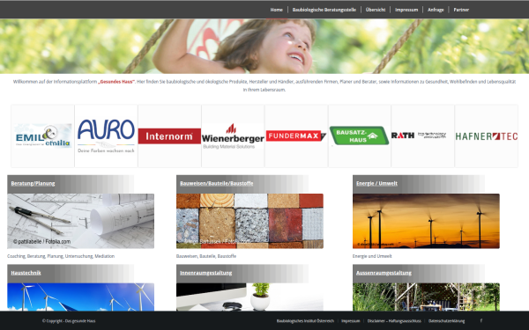
Task: Open the Bausatz-Haus logo
Action: (x=360, y=136)
